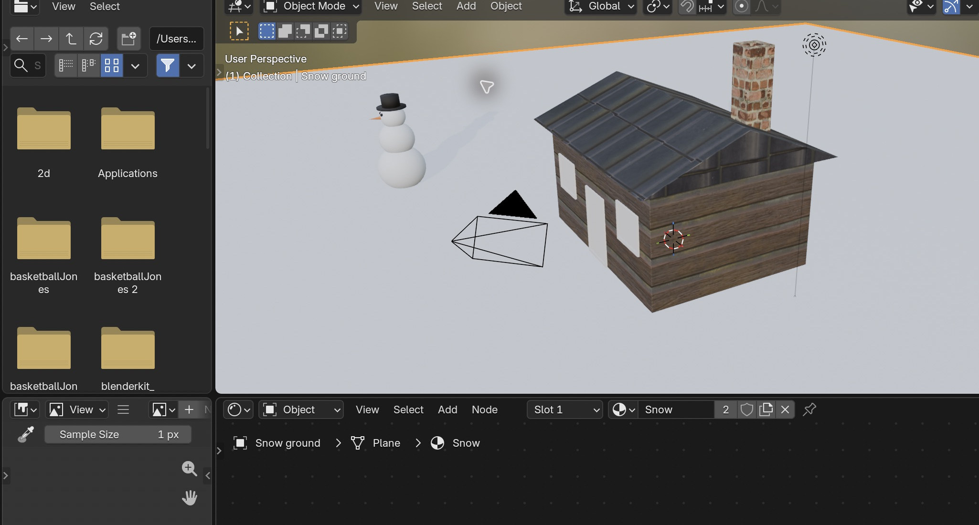Adjust the Sample Size slider
The image size is (979, 525).
coord(118,434)
